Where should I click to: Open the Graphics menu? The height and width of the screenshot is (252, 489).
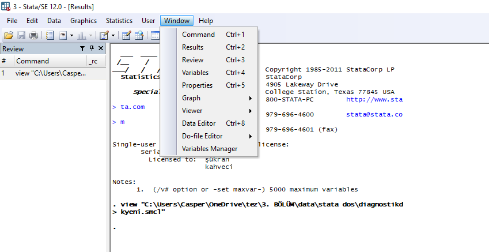(84, 21)
